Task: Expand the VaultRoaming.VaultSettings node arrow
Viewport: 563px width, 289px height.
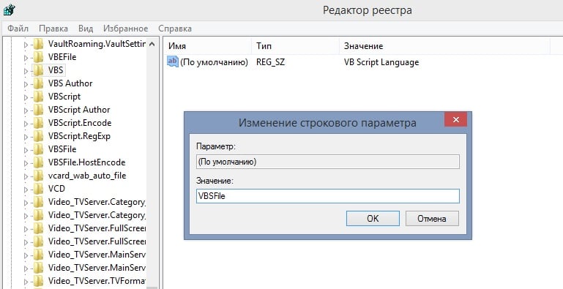Action: tap(26, 45)
